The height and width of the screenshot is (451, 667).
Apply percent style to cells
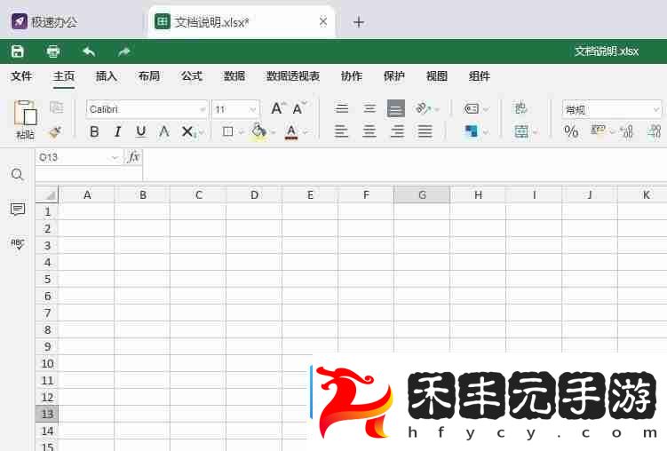point(571,131)
